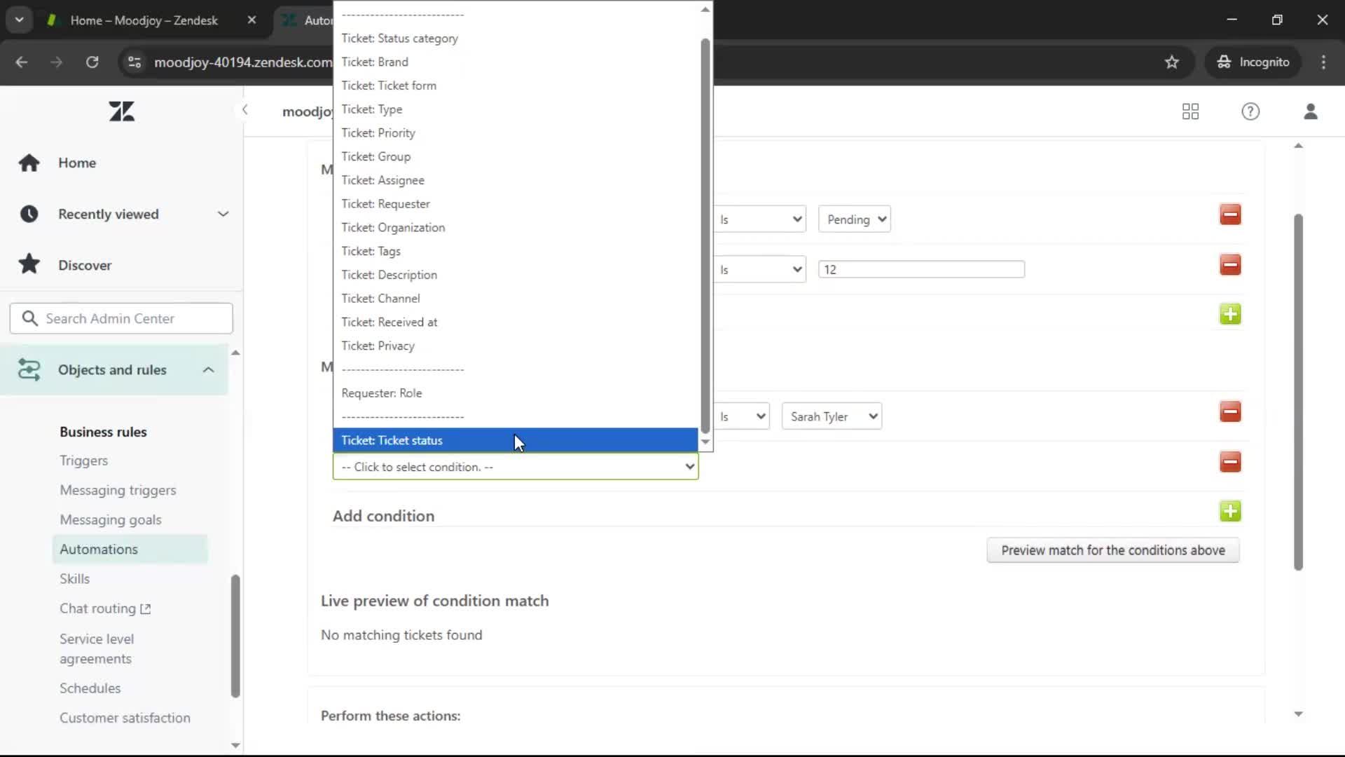Open Skills page
Screen dimensions: 1345x757
(x=74, y=578)
